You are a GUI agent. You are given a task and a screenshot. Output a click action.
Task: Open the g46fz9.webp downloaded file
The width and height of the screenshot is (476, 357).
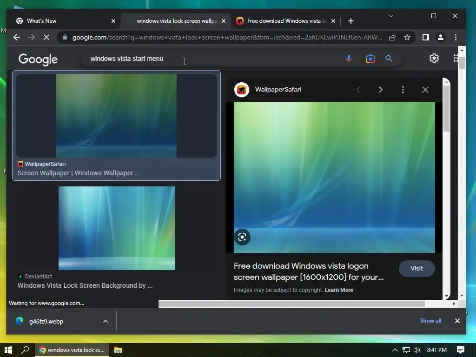pyautogui.click(x=46, y=321)
